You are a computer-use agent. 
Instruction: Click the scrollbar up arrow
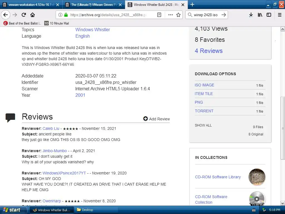[282, 29]
